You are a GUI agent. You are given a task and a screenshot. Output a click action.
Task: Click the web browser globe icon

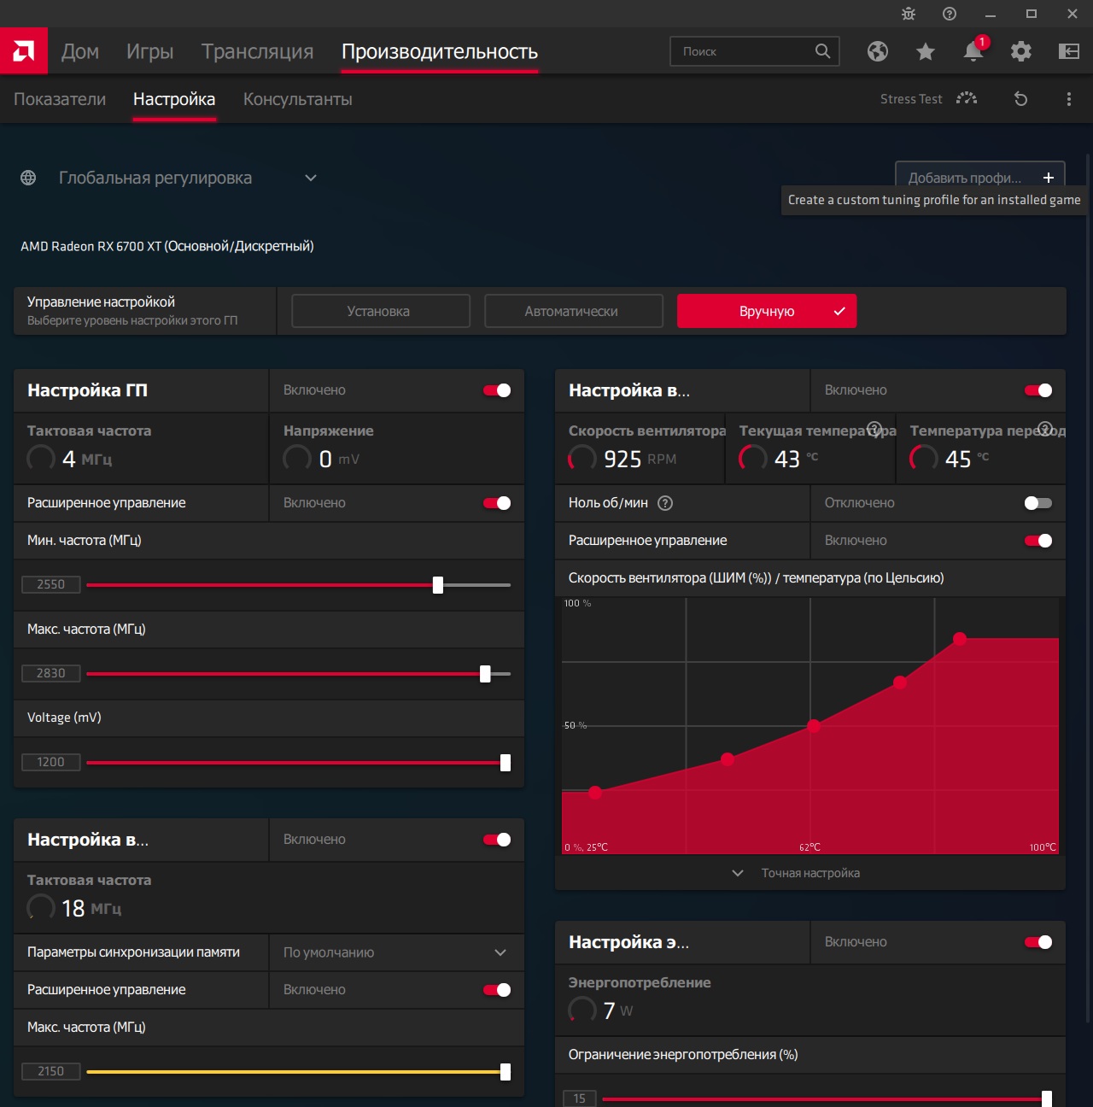pos(877,51)
